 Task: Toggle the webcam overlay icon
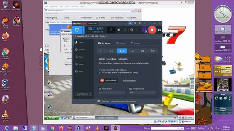[111, 30]
